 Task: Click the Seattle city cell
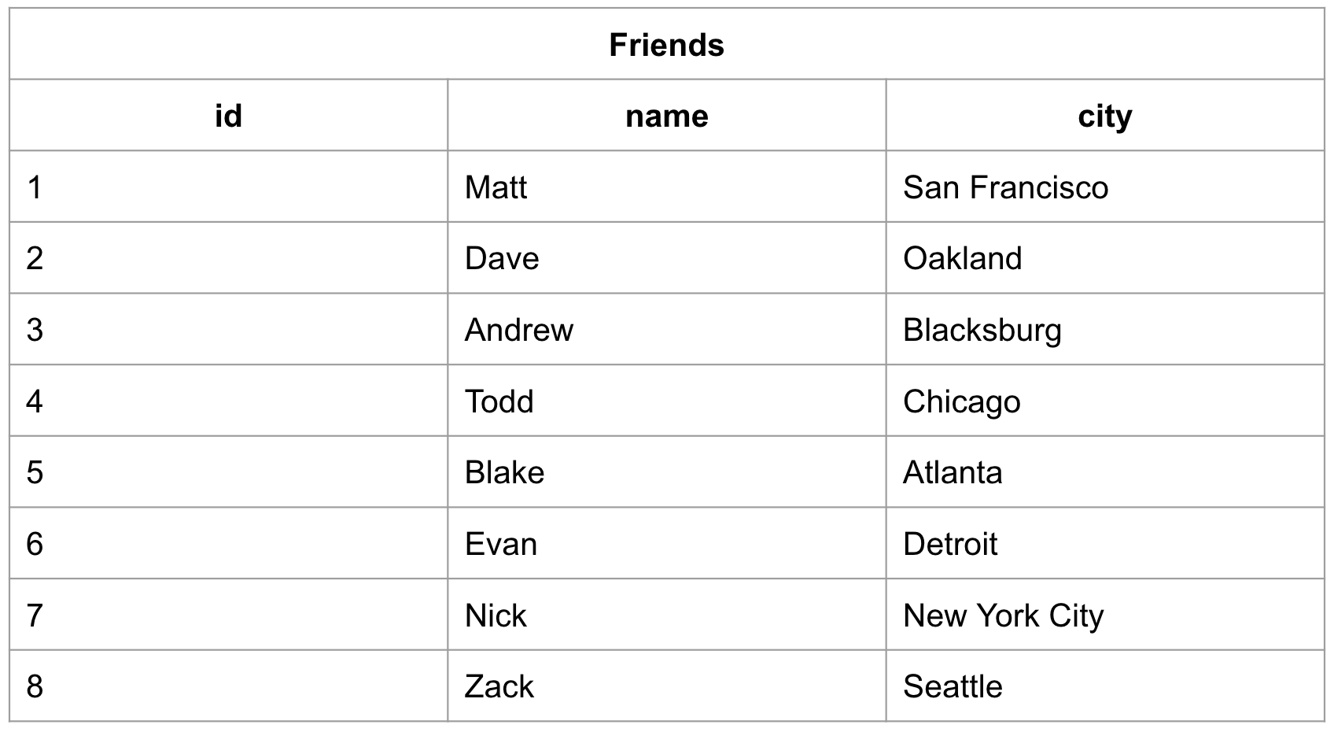pos(953,686)
